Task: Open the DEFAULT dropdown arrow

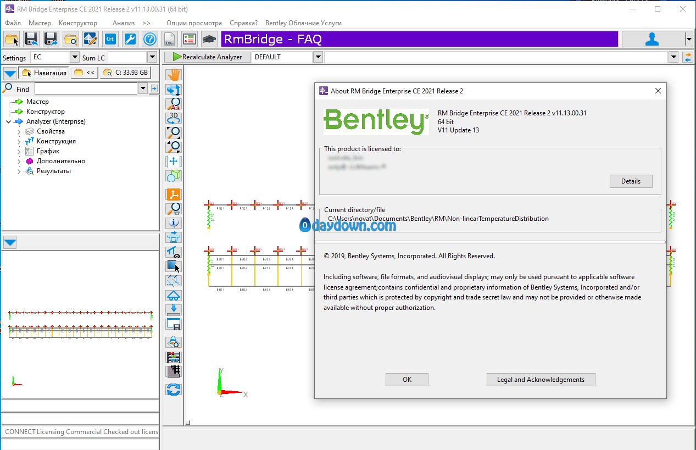Action: tap(318, 57)
